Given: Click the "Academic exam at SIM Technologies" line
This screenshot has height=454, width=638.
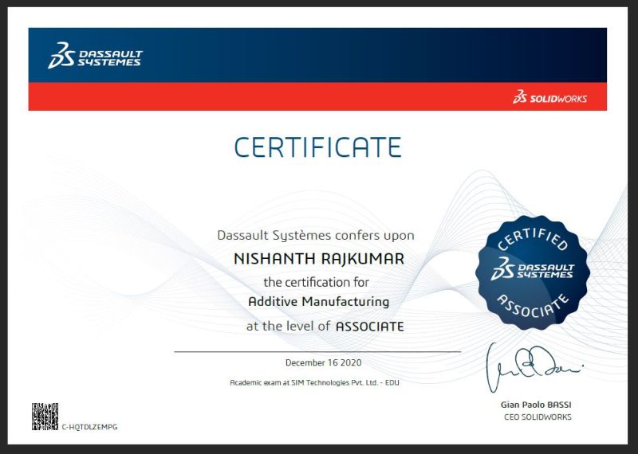Looking at the screenshot, I should (x=314, y=382).
